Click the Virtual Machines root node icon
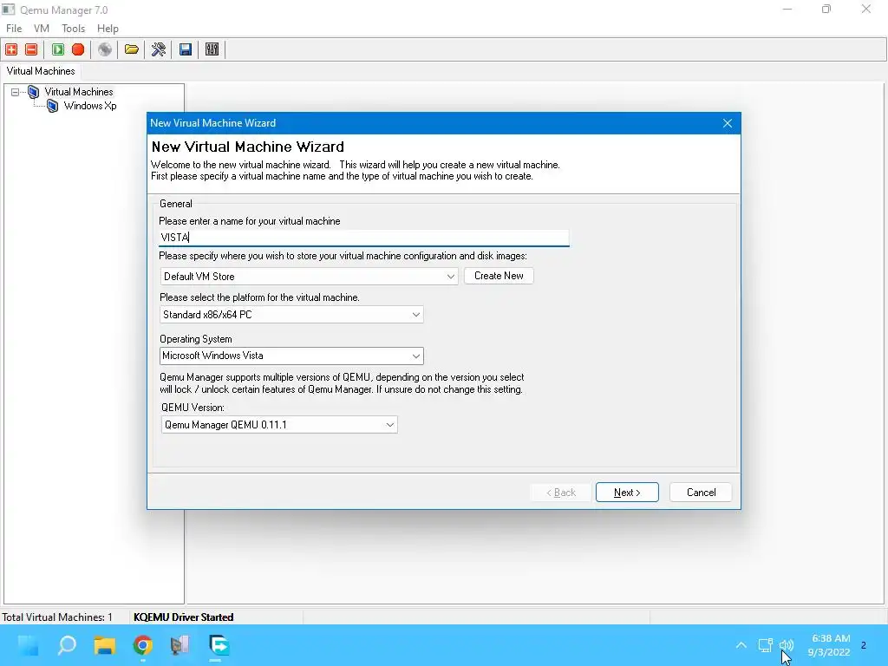This screenshot has width=888, height=666. [x=34, y=92]
